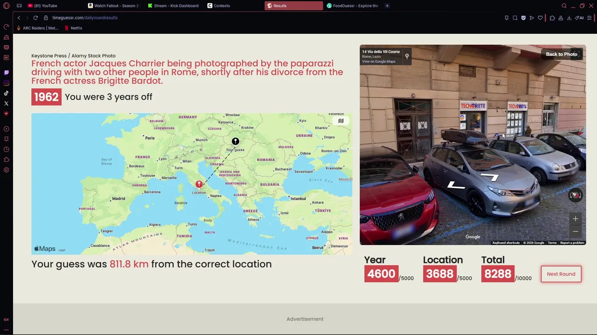597x335 pixels.
Task: Click the 1962 year badge
Action: (46, 97)
